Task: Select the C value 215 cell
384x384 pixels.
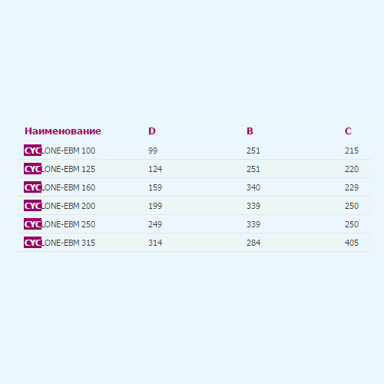Action: [352, 151]
